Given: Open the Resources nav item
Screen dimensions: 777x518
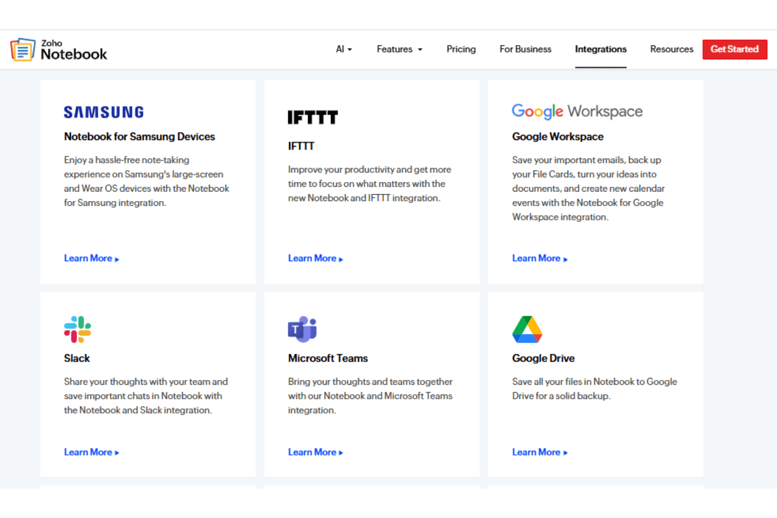Looking at the screenshot, I should tap(671, 49).
